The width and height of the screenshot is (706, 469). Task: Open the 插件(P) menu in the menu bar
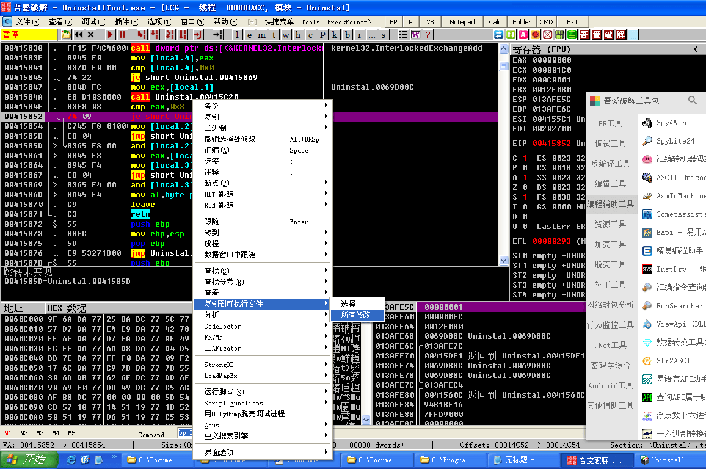(126, 21)
